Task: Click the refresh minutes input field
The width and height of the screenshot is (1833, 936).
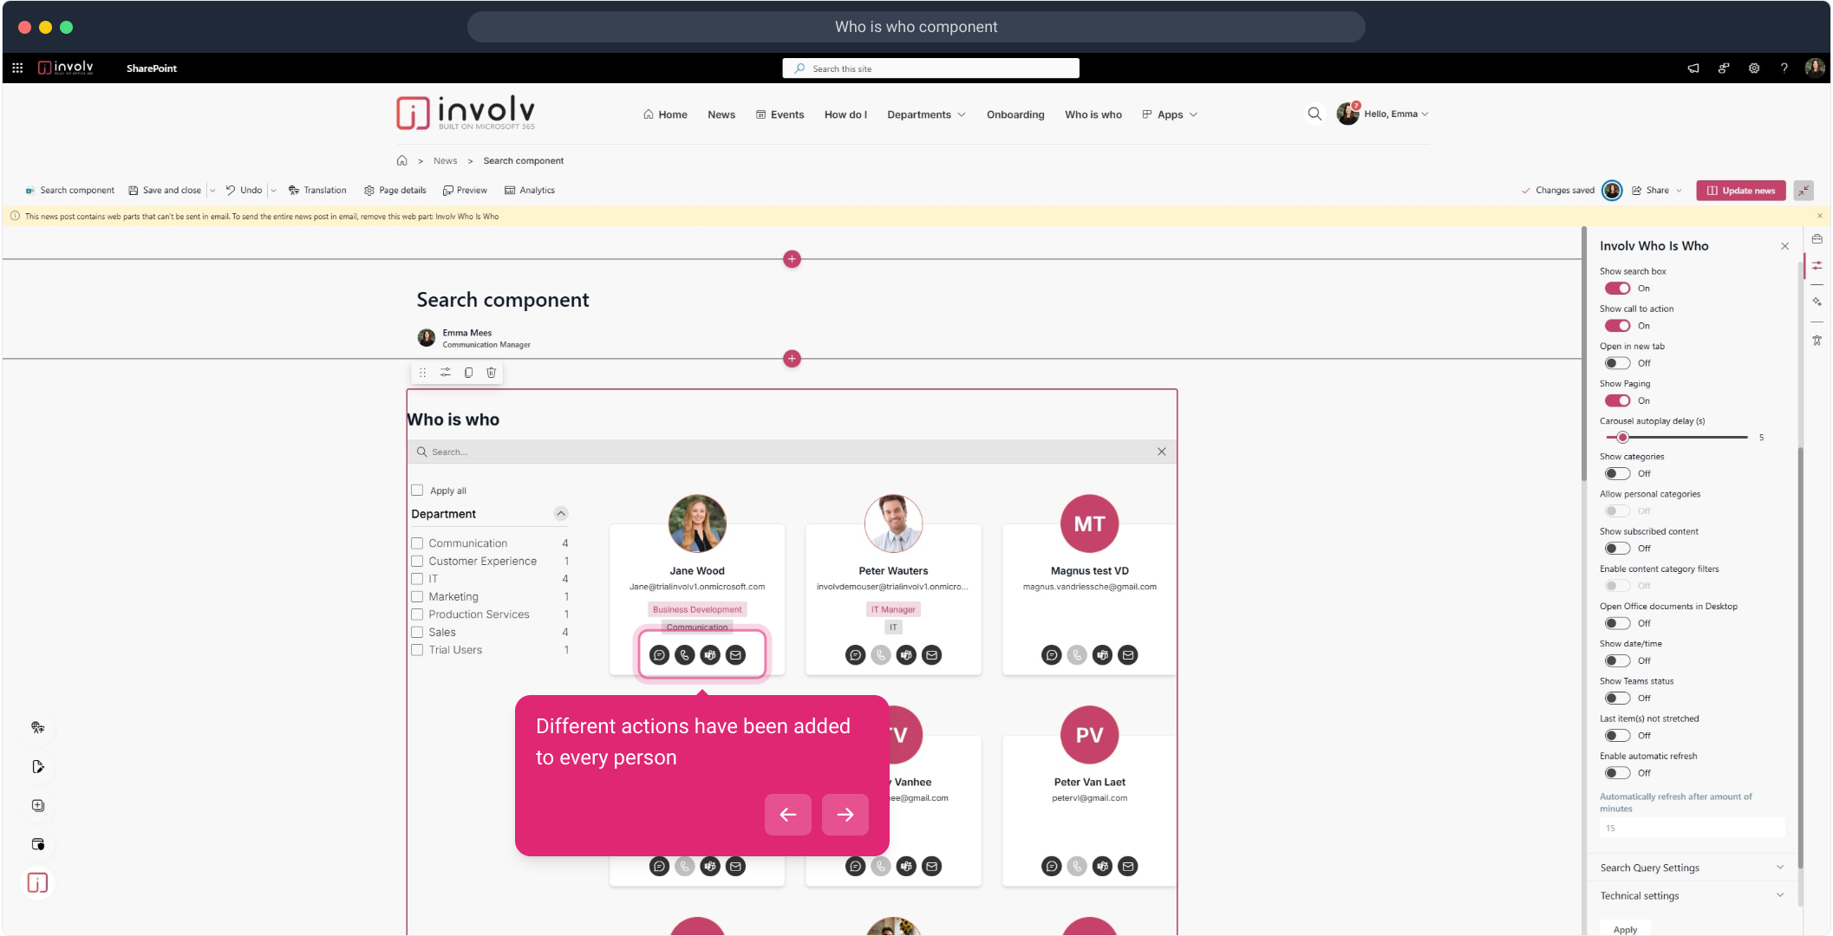Action: (1692, 828)
